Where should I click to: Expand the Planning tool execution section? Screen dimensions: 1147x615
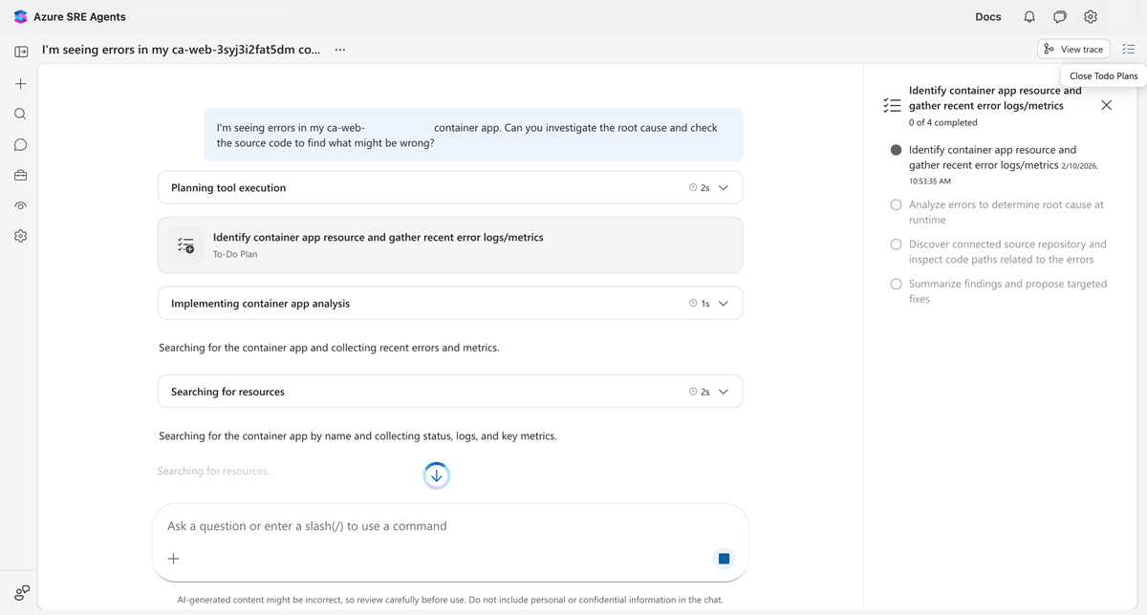724,187
